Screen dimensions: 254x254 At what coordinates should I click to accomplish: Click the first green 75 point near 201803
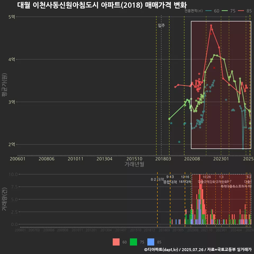point(169,119)
